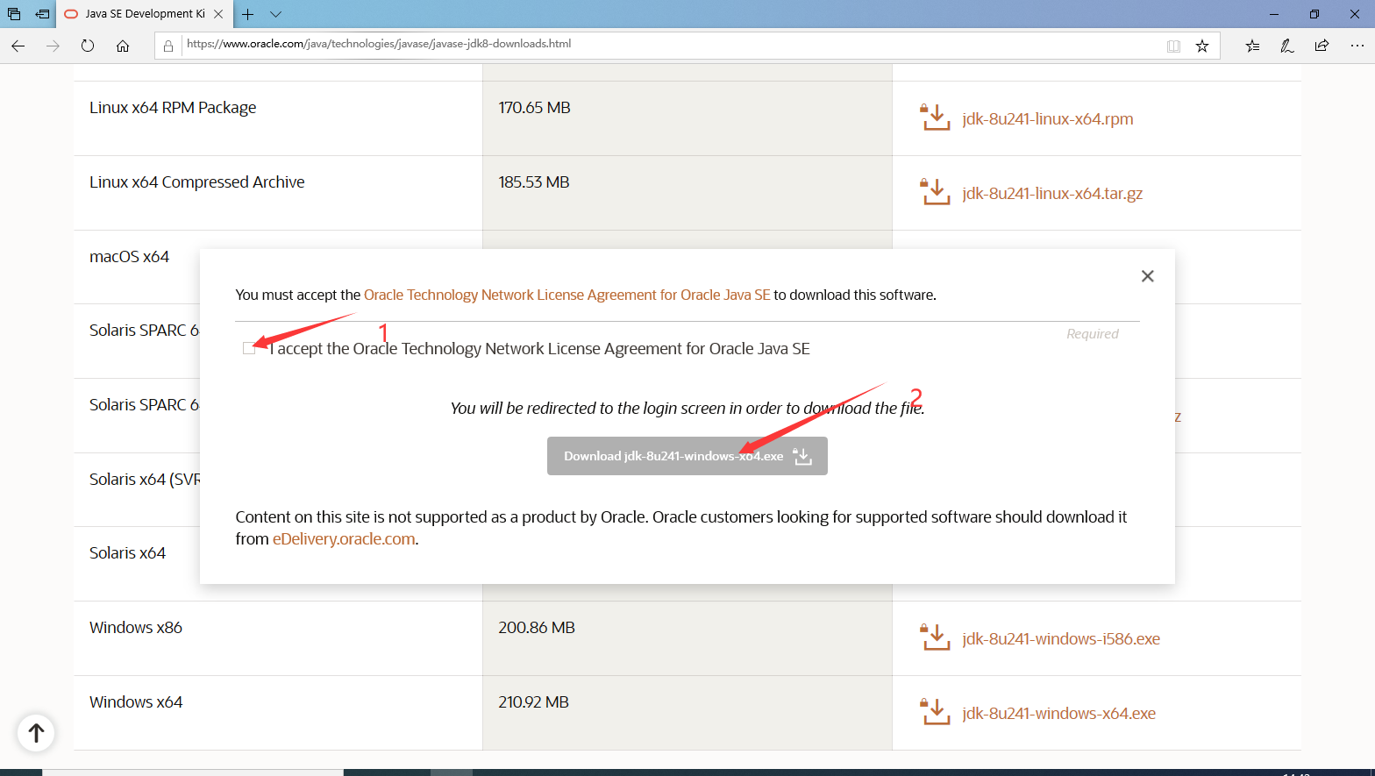Set these tabs aside
The height and width of the screenshot is (776, 1375).
[42, 14]
